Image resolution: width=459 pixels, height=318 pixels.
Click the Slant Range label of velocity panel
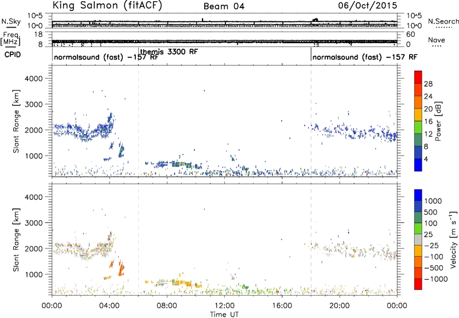pos(16,240)
